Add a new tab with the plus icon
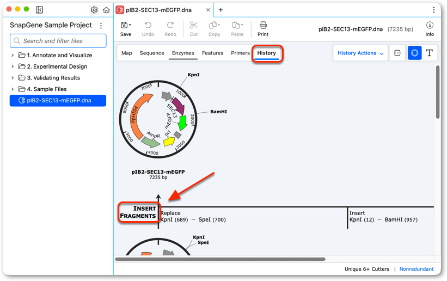 click(221, 10)
